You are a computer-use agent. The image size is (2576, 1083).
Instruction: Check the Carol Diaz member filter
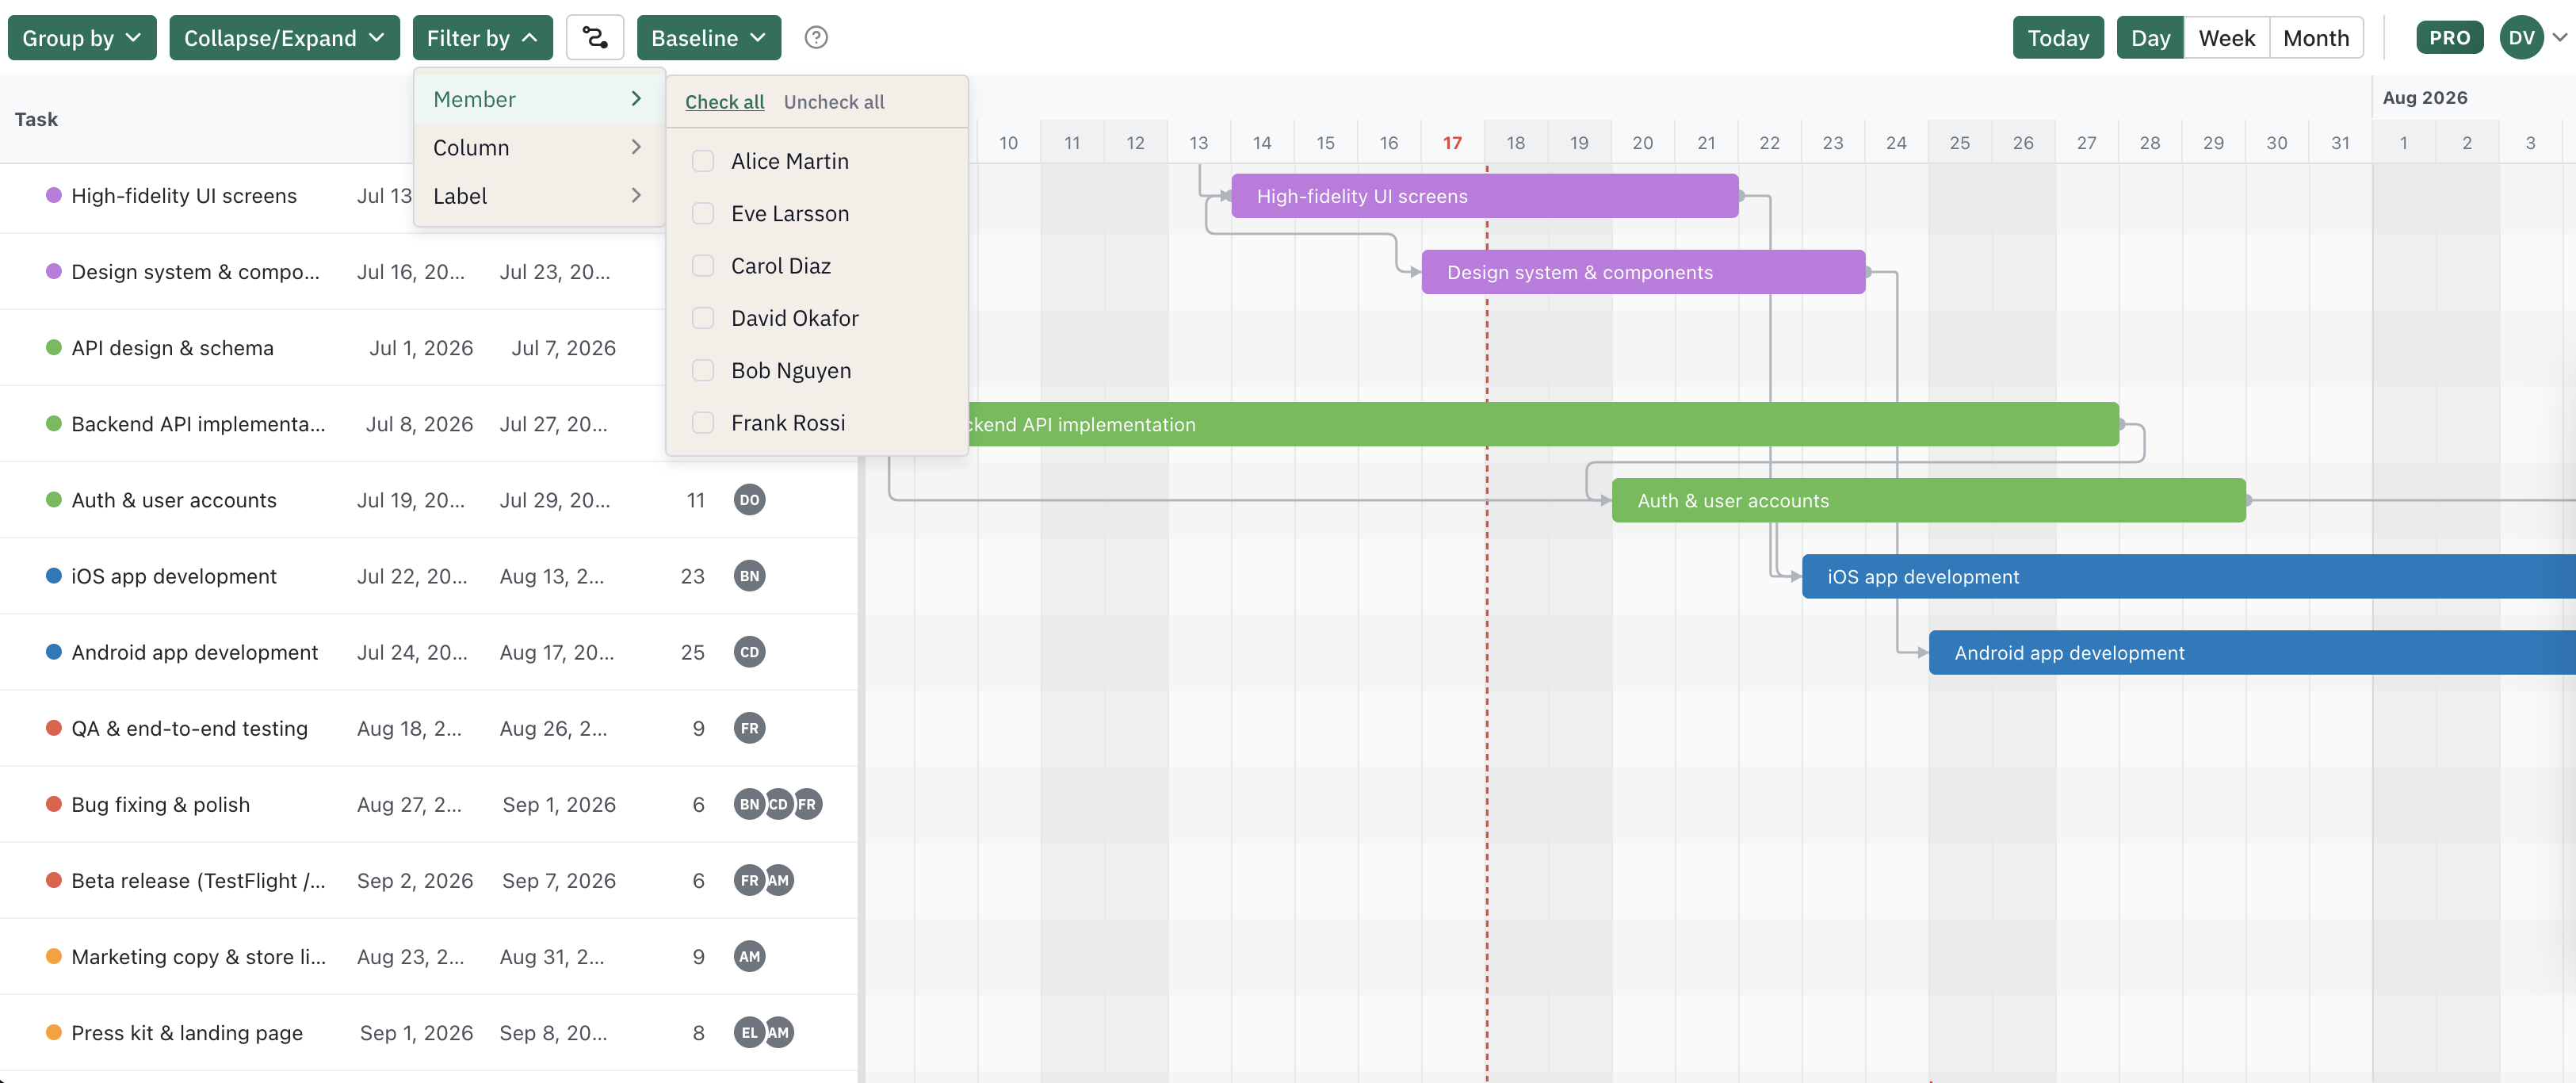pyautogui.click(x=703, y=266)
